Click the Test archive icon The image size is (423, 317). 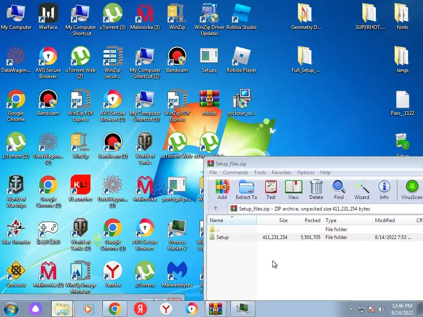click(271, 190)
